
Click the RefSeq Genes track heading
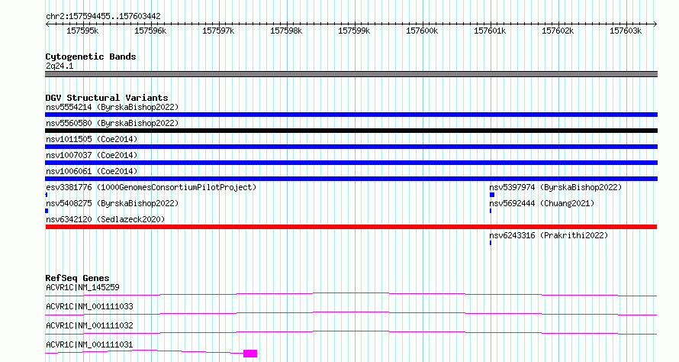coord(77,278)
